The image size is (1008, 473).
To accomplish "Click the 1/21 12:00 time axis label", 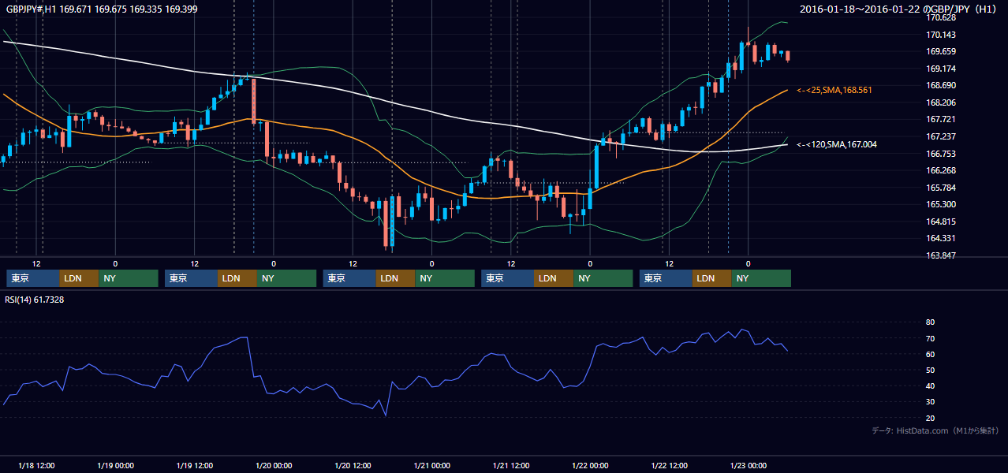I will [x=511, y=465].
